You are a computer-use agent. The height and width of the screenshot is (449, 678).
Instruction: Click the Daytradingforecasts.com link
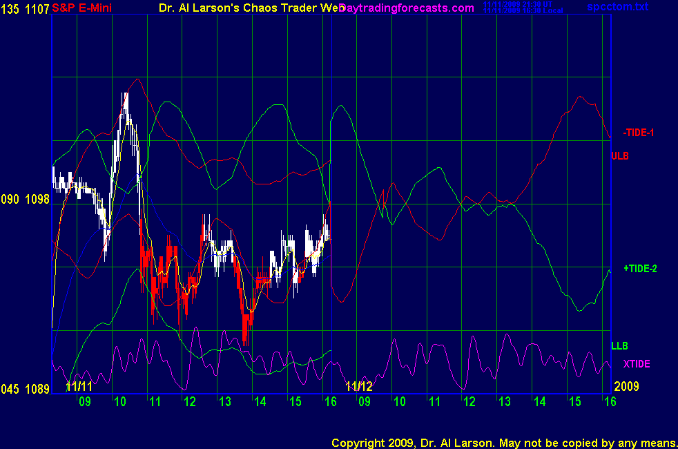(x=406, y=8)
